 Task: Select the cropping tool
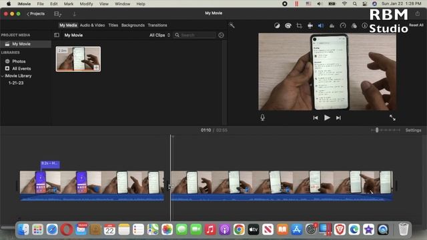299,25
